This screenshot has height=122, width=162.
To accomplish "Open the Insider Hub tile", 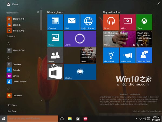I will click(128, 55).
